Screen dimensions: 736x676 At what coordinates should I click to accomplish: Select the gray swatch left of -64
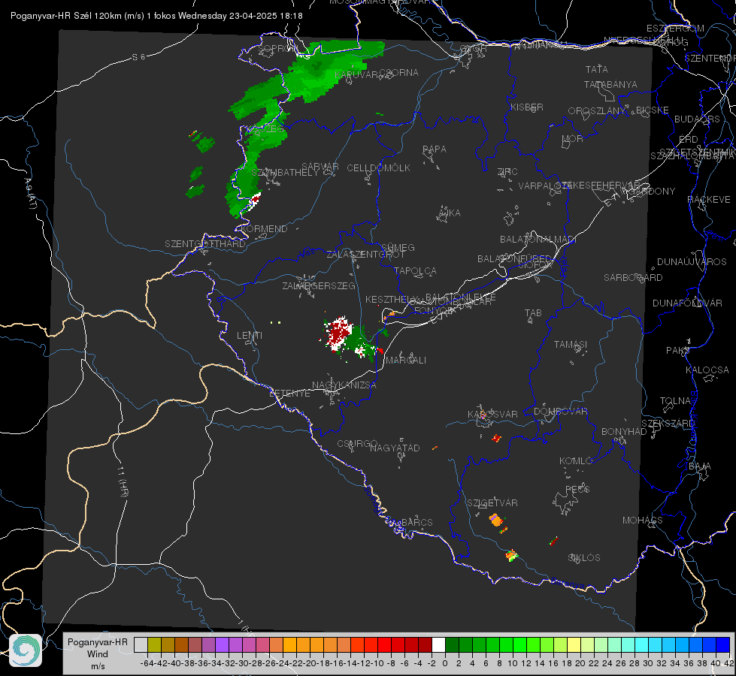(141, 644)
